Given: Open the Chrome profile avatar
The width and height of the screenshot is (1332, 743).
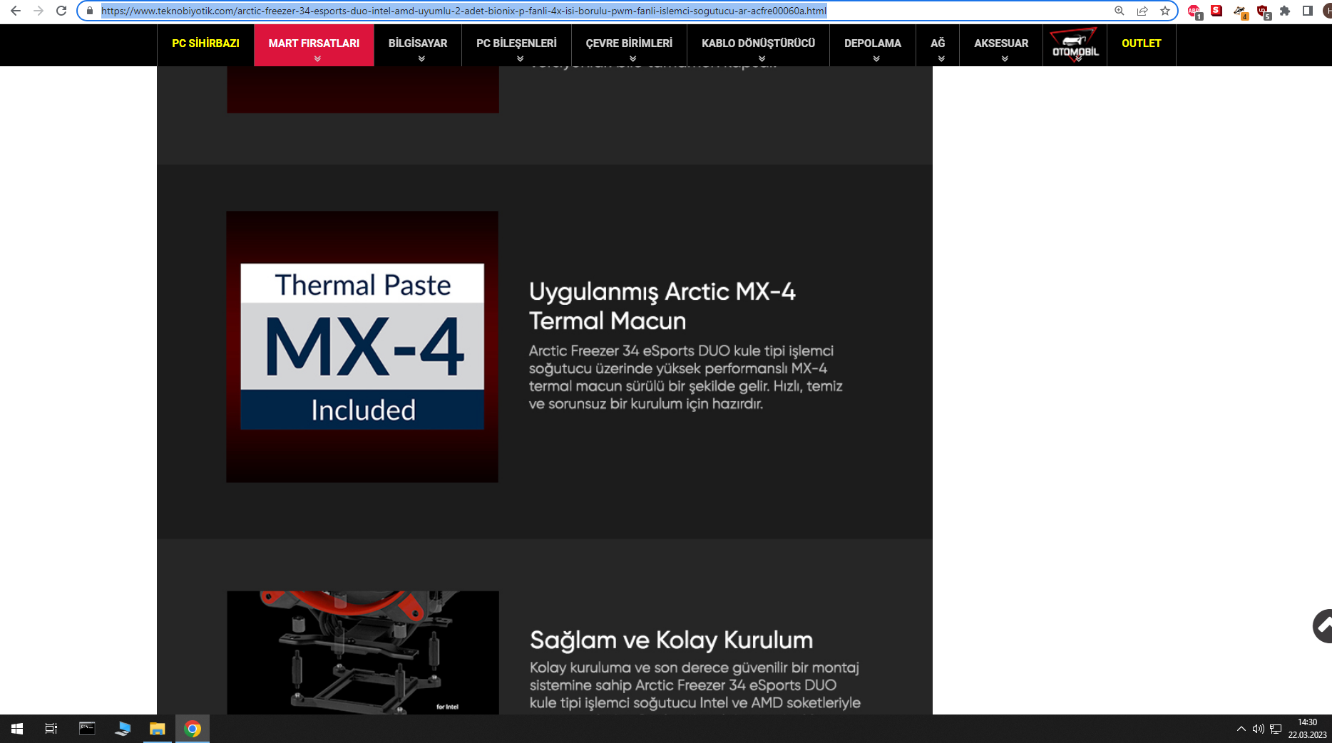Looking at the screenshot, I should pyautogui.click(x=1328, y=11).
